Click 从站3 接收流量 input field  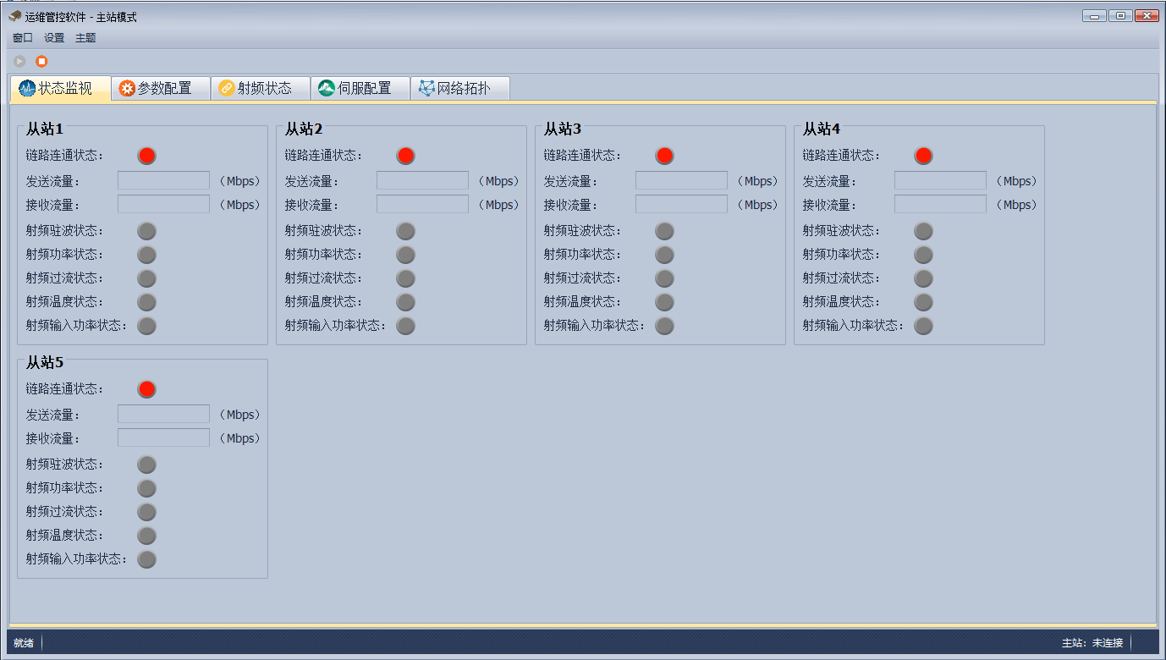click(x=681, y=204)
